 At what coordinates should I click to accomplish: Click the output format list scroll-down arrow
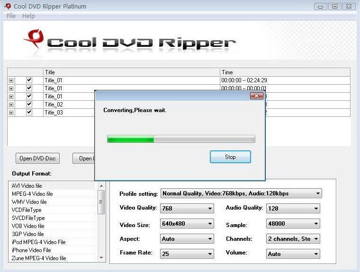point(101,258)
